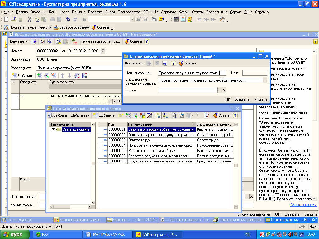Click the Undo arrow icon
This screenshot has height=239, width=319.
(x=68, y=20)
